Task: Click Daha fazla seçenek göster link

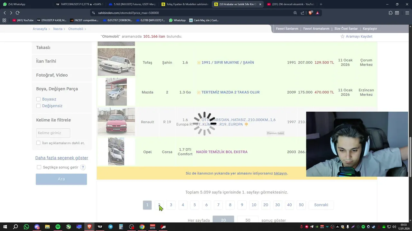Action: coord(62,158)
